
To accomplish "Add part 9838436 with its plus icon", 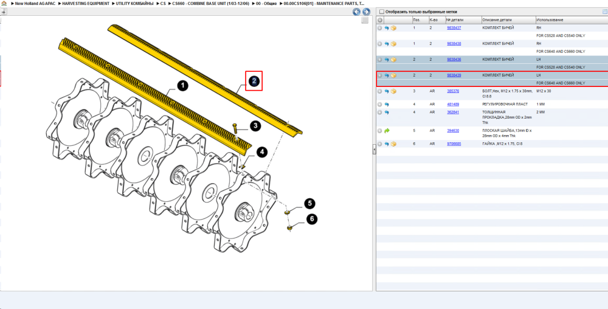I will tap(380, 60).
